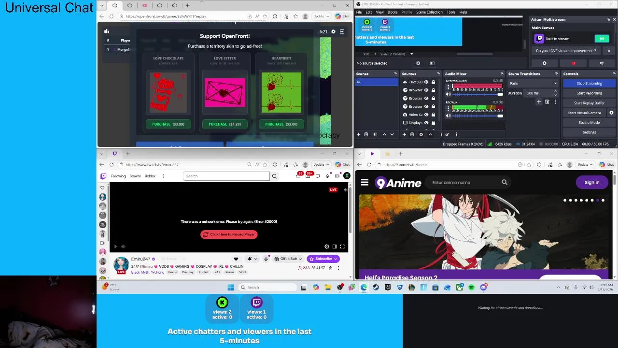Toggle lock on Display Capture source
The width and height of the screenshot is (618, 348).
[x=433, y=123]
